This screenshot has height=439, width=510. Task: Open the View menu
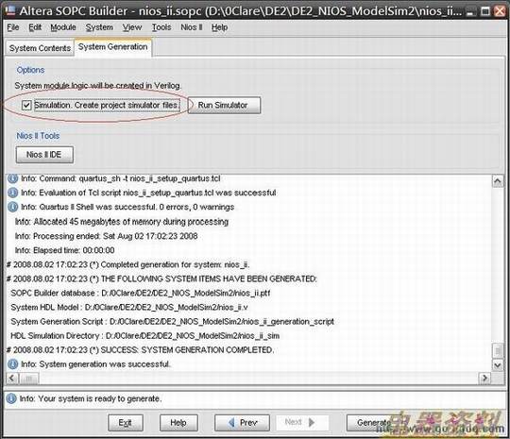[132, 27]
